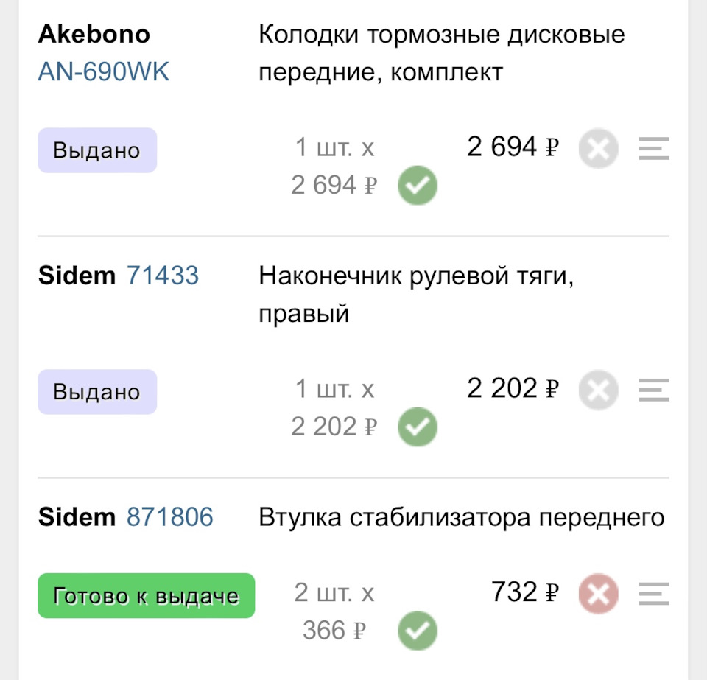
Task: Open the AN-690WK part number link
Action: 104,72
